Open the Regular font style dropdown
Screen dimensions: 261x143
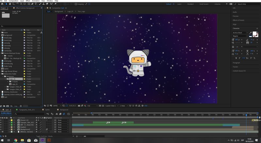click(x=240, y=36)
